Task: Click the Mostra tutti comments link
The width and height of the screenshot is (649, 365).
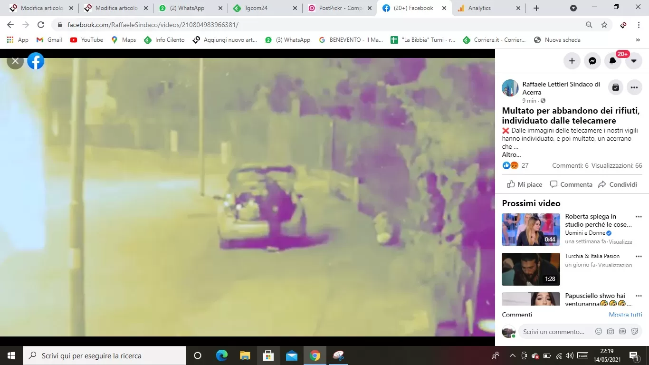Action: click(625, 315)
